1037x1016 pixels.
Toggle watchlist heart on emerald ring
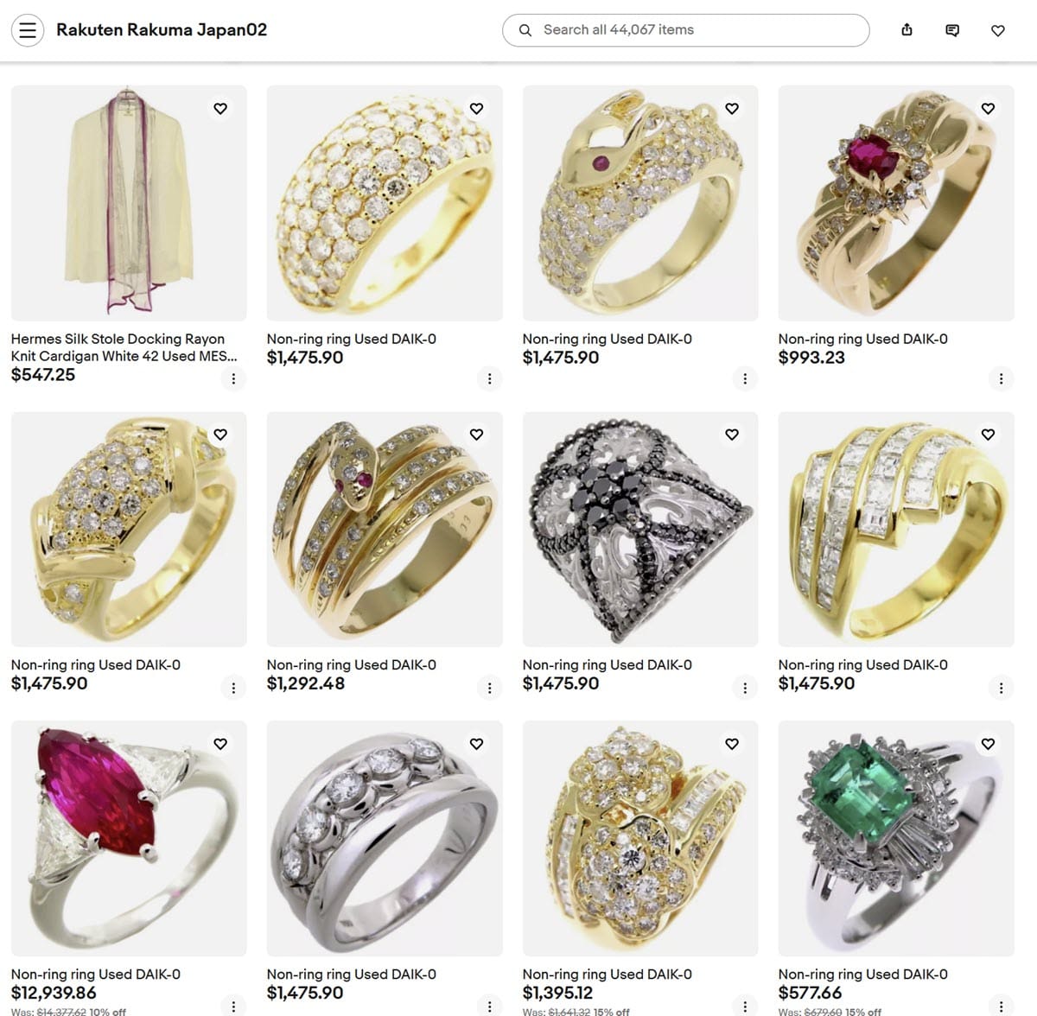tap(988, 744)
